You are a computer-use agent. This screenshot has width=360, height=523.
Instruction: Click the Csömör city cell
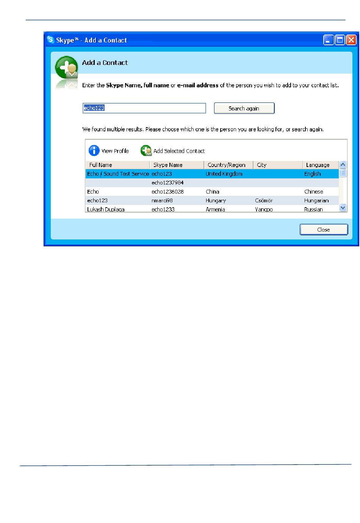pyautogui.click(x=264, y=200)
